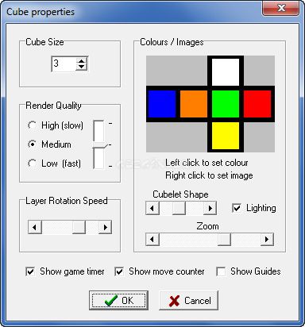Click the Zoom slider thumb
Image resolution: width=305 pixels, height=327 pixels.
pyautogui.click(x=224, y=239)
